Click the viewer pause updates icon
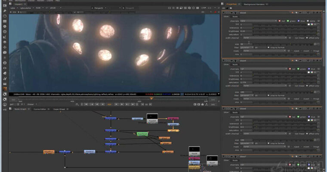327x172 pixels. pyautogui.click(x=197, y=8)
